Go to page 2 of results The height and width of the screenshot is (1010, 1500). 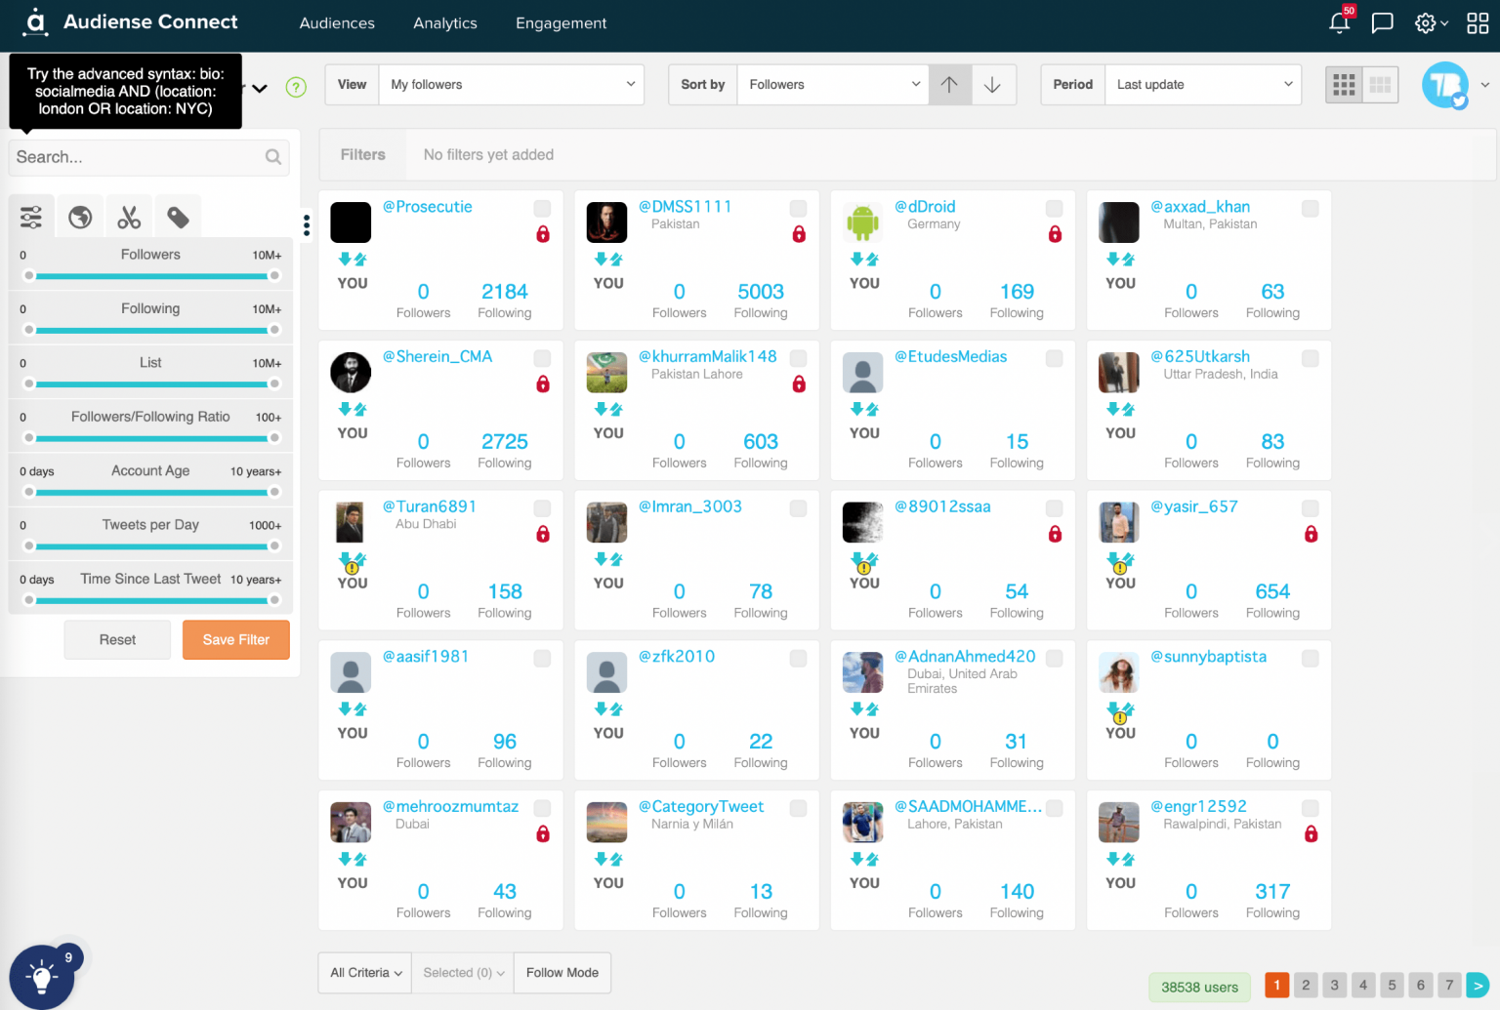coord(1306,985)
